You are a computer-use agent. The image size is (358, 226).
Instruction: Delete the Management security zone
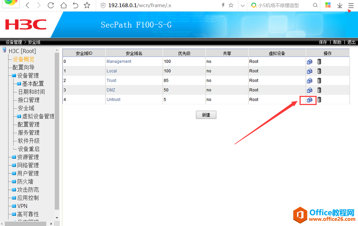[319, 61]
